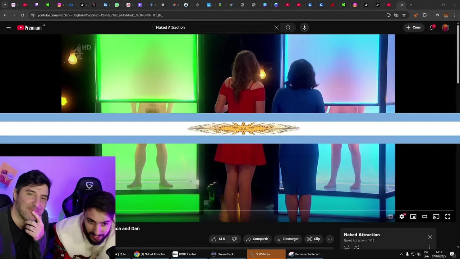The image size is (460, 259).
Task: Switch to the X (Twitter) tab
Action: coord(94,5)
